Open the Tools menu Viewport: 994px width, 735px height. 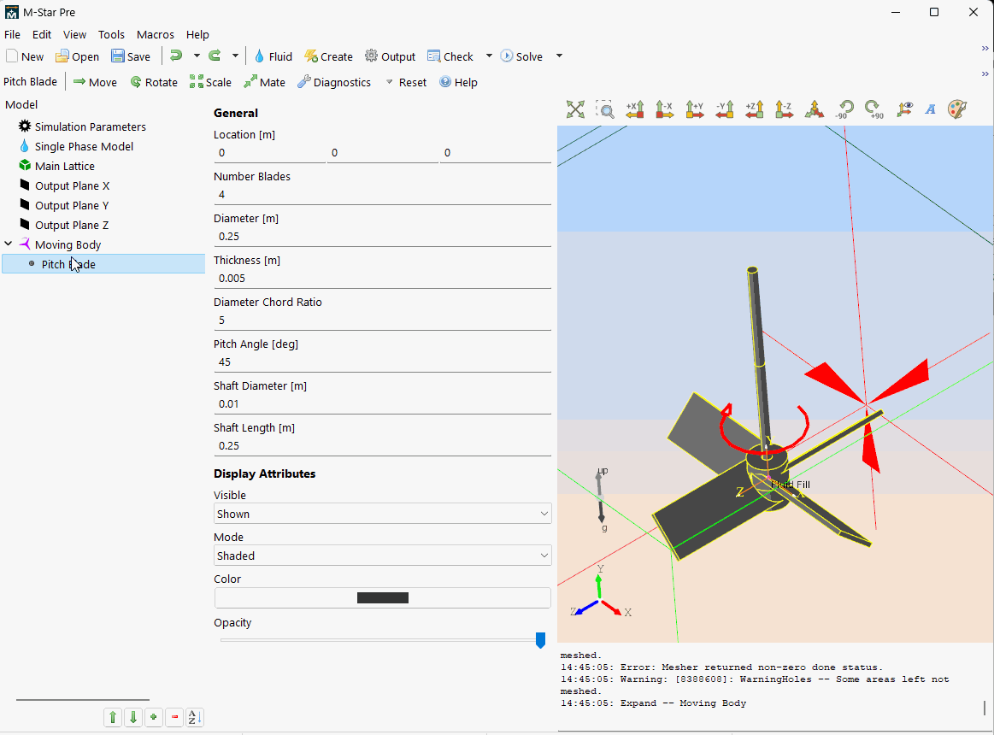click(111, 34)
